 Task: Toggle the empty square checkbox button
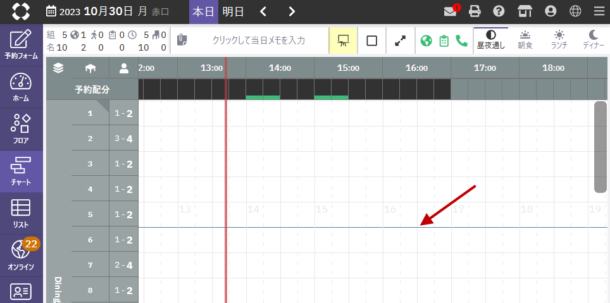coord(372,40)
